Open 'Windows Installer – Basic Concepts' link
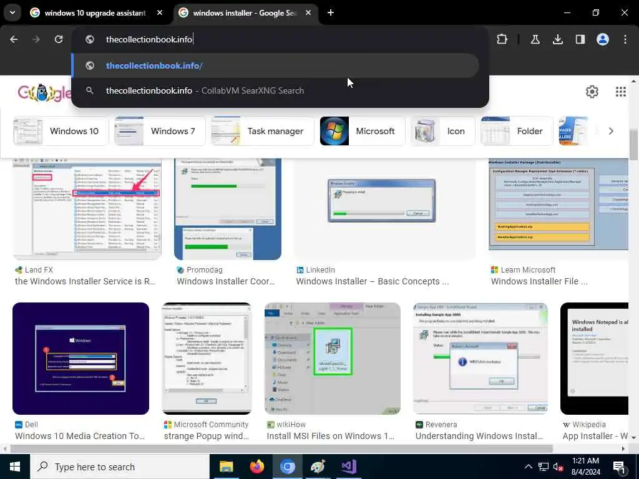Image resolution: width=639 pixels, height=479 pixels. click(373, 281)
